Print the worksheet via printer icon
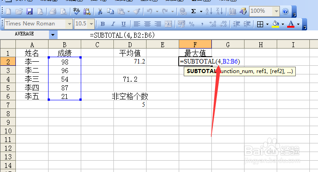Viewport: 318px width, 172px height. pos(53,11)
